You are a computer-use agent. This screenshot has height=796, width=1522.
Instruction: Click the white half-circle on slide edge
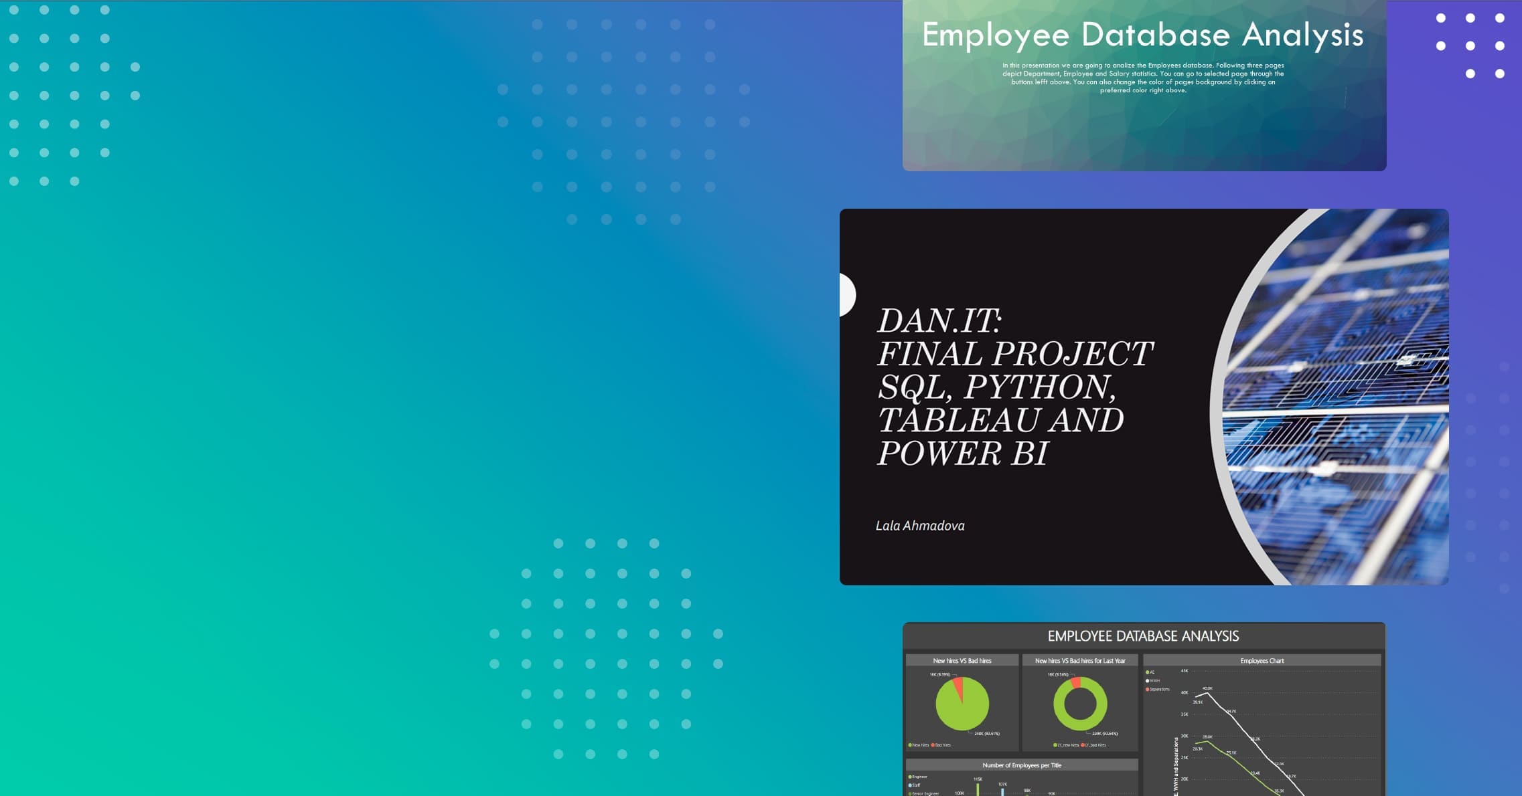click(x=846, y=294)
